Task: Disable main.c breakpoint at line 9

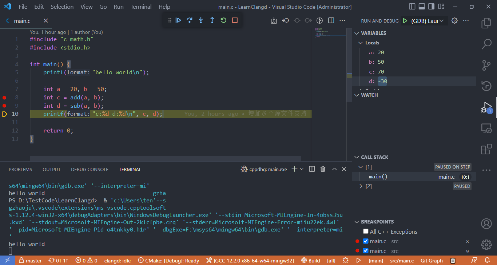Action: click(x=366, y=251)
